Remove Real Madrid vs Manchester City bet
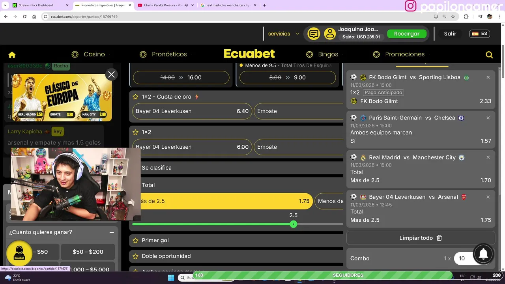The width and height of the screenshot is (505, 284). pos(488,157)
